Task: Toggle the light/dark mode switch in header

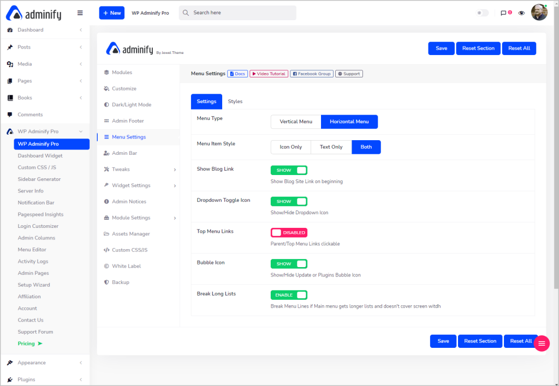Action: [x=483, y=13]
